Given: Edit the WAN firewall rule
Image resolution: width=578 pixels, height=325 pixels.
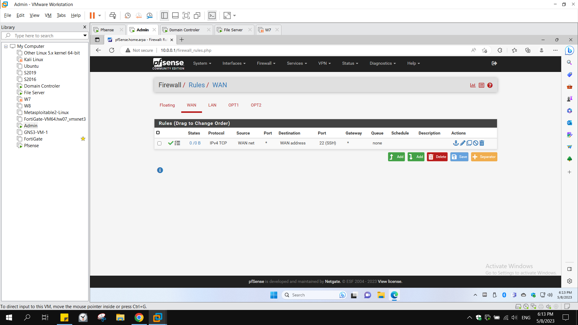Looking at the screenshot, I should pyautogui.click(x=463, y=143).
